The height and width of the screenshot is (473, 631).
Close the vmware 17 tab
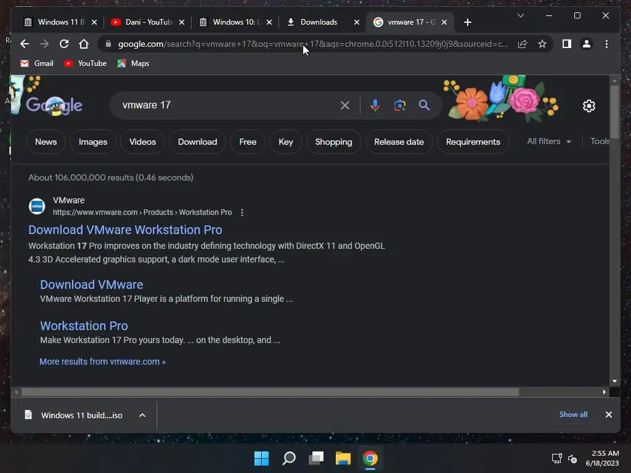click(x=444, y=22)
